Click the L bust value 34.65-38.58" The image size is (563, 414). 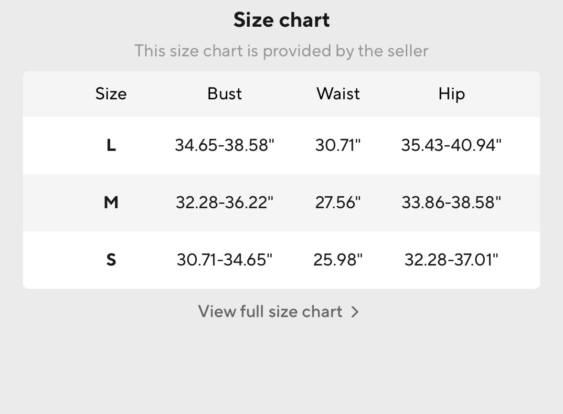[x=224, y=145]
